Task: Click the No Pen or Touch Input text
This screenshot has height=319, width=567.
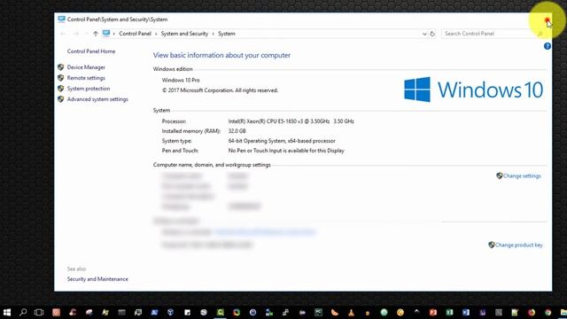Action: pyautogui.click(x=286, y=151)
